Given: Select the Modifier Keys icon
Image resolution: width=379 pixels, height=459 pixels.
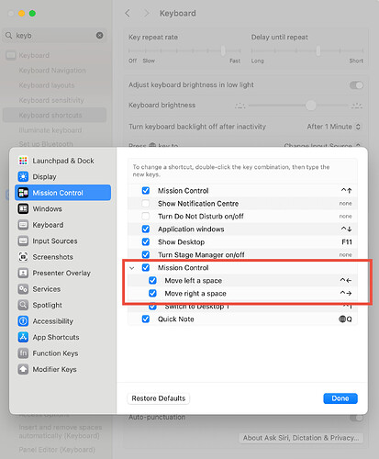Looking at the screenshot, I should [23, 369].
